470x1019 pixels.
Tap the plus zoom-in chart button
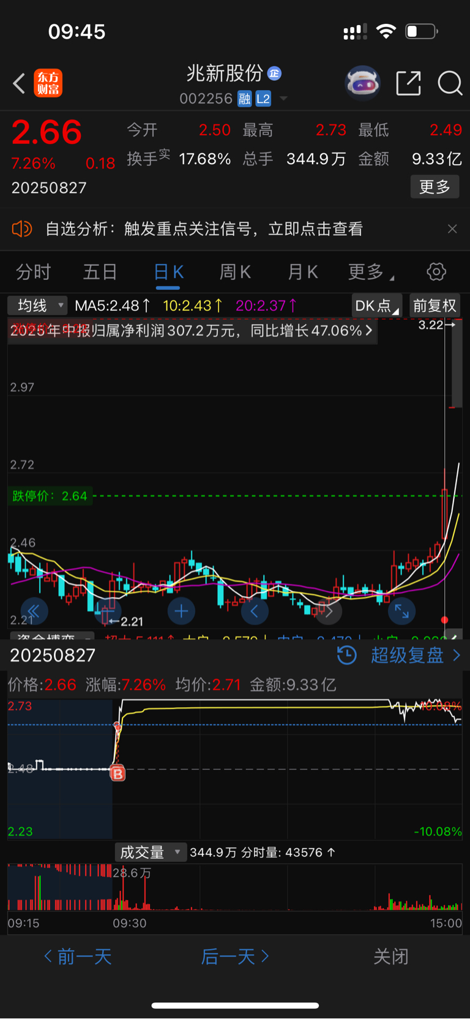tap(181, 611)
